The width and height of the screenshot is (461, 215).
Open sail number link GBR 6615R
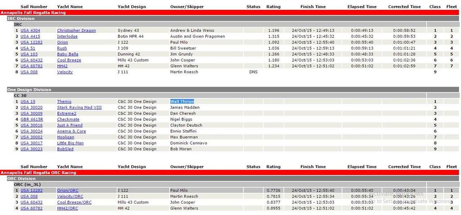(32, 119)
